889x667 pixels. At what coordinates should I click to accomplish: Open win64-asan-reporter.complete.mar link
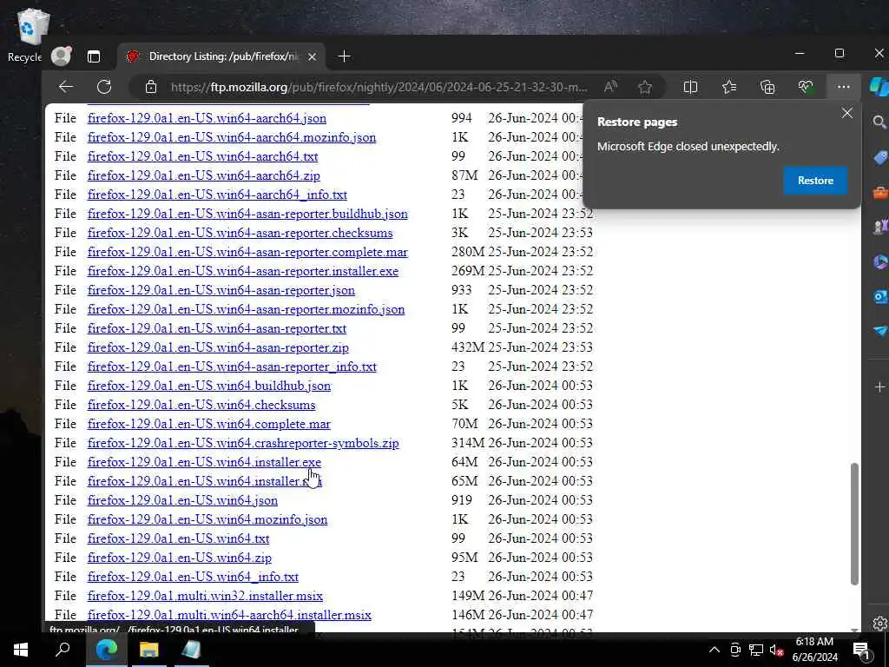[247, 252]
